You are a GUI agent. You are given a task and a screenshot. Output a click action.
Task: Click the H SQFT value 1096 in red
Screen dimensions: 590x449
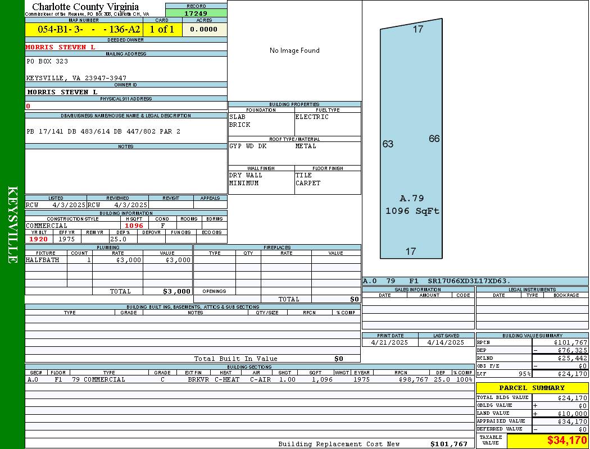[134, 226]
